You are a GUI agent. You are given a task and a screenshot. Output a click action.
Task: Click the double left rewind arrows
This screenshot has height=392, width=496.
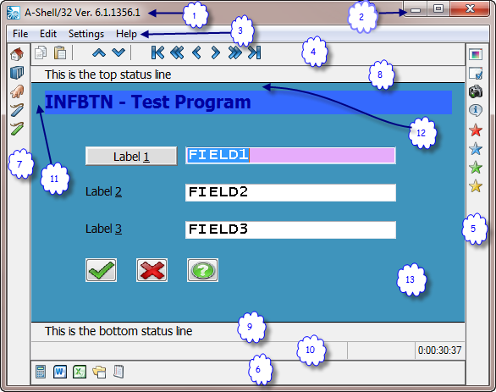point(177,52)
